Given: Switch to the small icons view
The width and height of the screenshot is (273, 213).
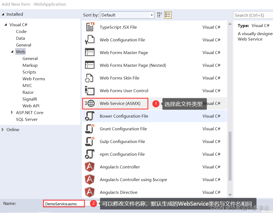Looking at the screenshot, I should tap(159, 15).
